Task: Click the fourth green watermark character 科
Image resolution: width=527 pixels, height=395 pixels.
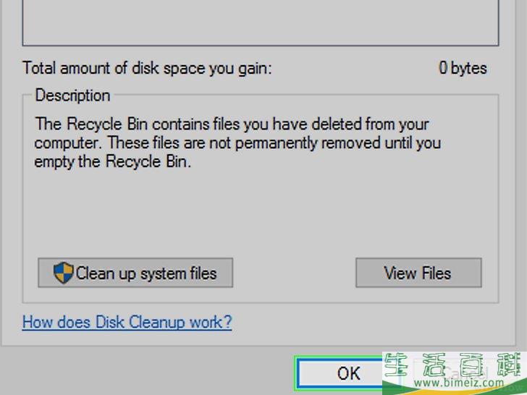Action: (509, 365)
